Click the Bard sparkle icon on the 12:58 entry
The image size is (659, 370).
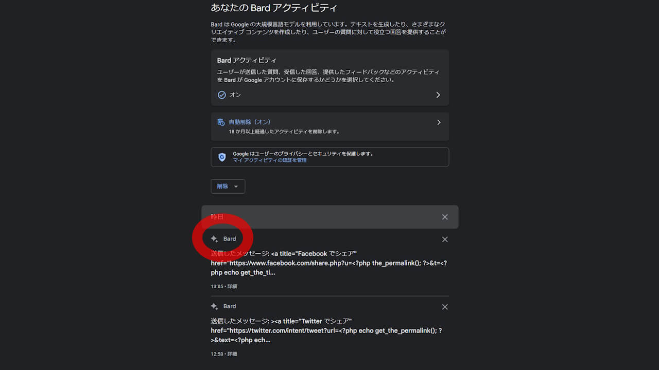[x=215, y=306]
